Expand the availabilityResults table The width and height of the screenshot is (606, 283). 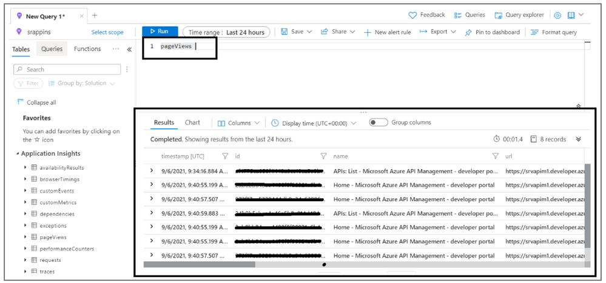25,168
